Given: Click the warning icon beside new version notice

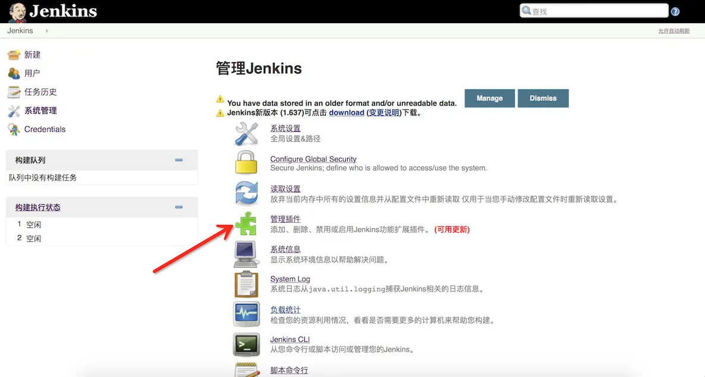Looking at the screenshot, I should 220,113.
